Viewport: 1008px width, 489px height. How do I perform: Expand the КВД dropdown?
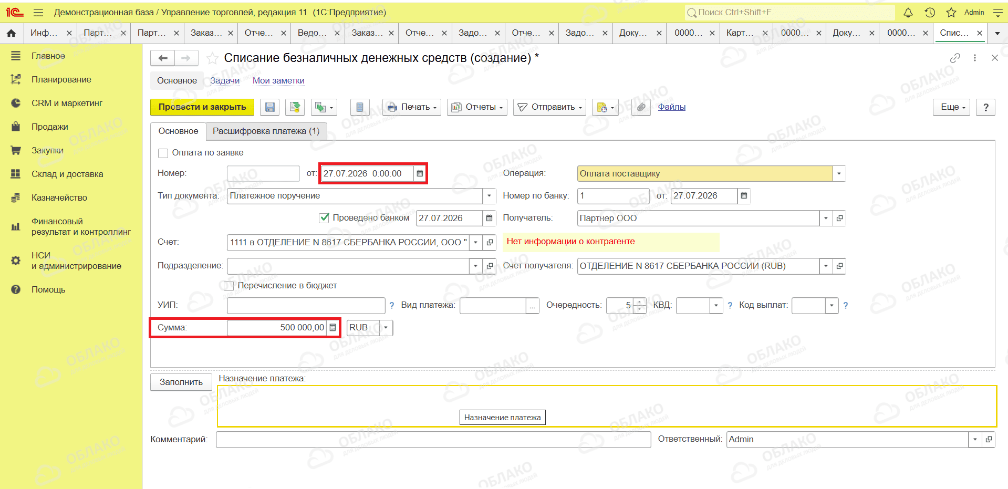716,305
